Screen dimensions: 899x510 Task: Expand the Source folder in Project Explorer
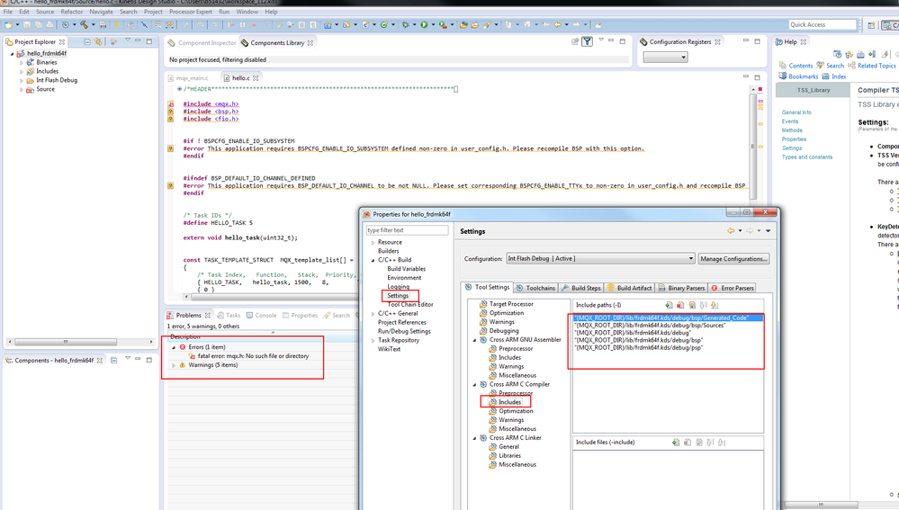coord(21,89)
